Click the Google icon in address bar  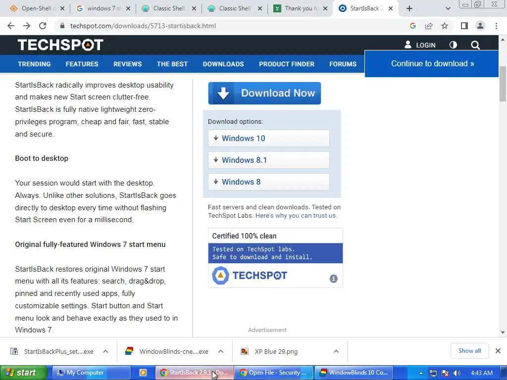click(412, 26)
